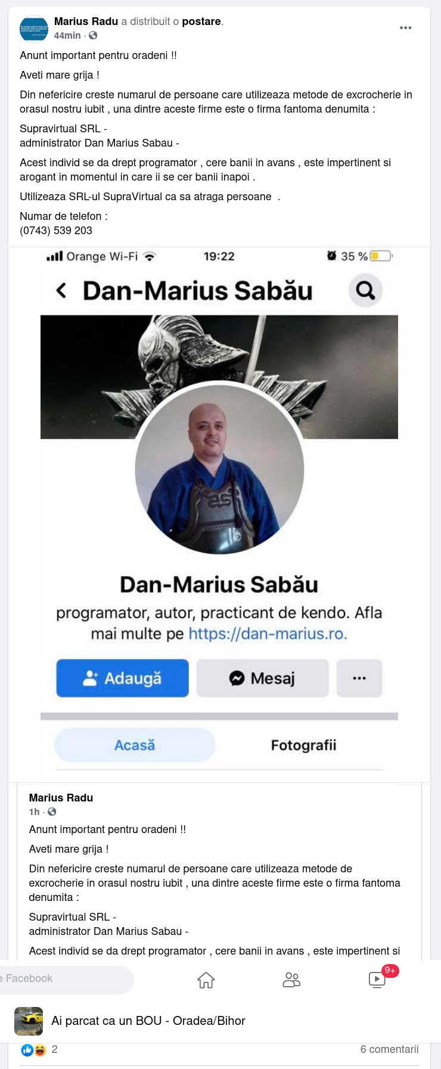The image size is (441, 1069).
Task: Click the Adaugă friend button
Action: click(123, 678)
